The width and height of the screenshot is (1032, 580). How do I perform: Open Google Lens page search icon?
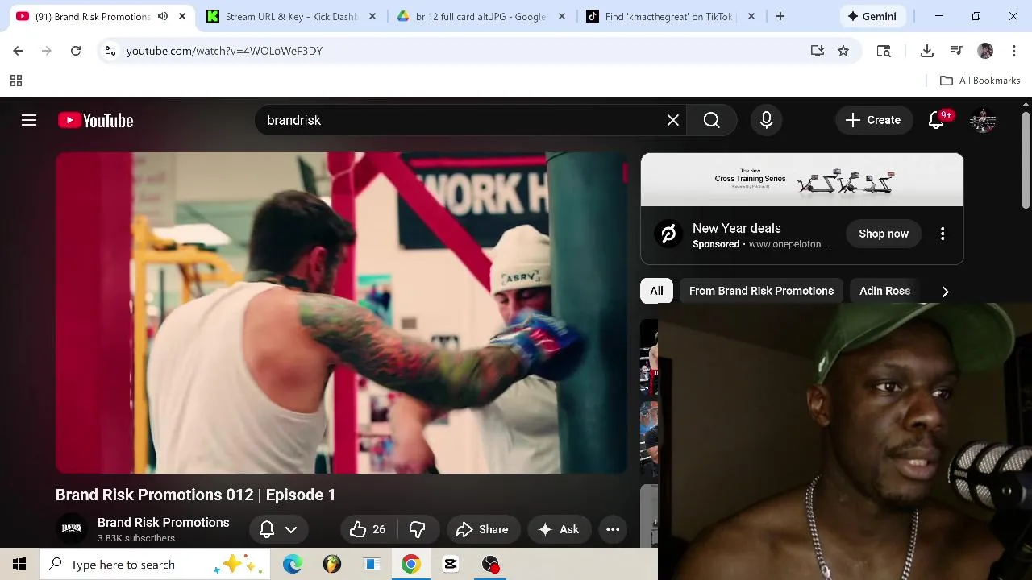point(884,51)
